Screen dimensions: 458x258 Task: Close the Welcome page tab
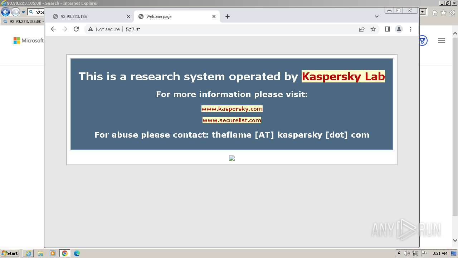[x=214, y=16]
